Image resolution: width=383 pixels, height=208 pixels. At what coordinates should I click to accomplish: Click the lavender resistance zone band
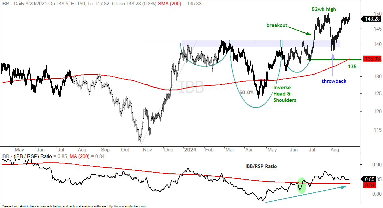tap(260, 44)
